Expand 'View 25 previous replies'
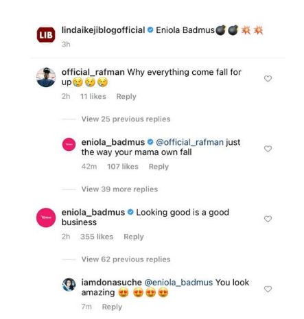Viewport: 304px width, 319px height. point(126,119)
